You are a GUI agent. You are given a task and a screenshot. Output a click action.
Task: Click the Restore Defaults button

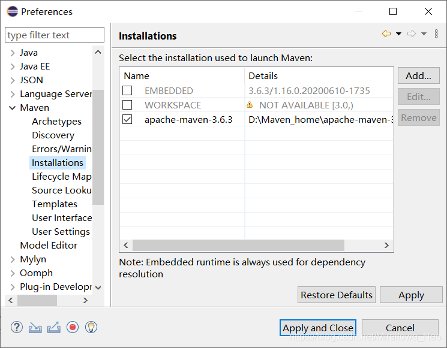click(337, 295)
